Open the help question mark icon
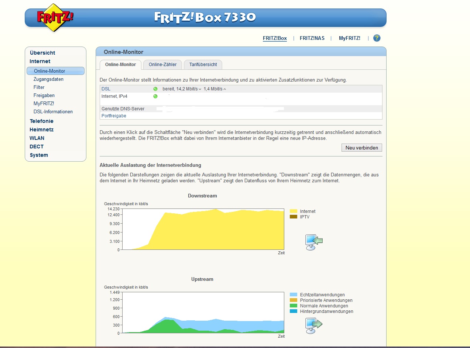The image size is (470, 348). (x=377, y=38)
